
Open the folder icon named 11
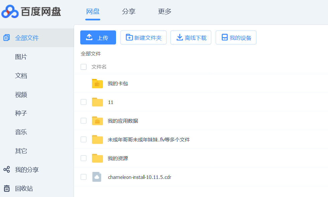click(x=97, y=102)
